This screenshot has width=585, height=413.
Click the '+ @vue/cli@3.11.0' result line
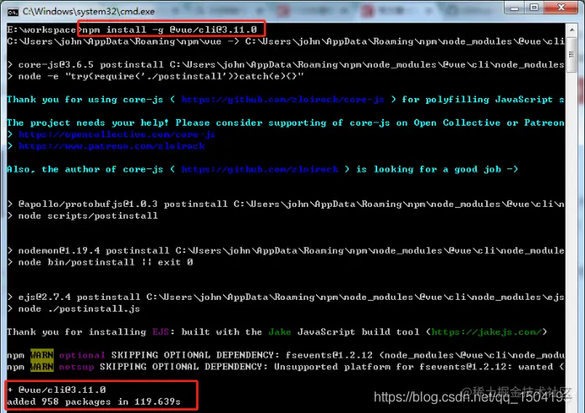point(56,390)
